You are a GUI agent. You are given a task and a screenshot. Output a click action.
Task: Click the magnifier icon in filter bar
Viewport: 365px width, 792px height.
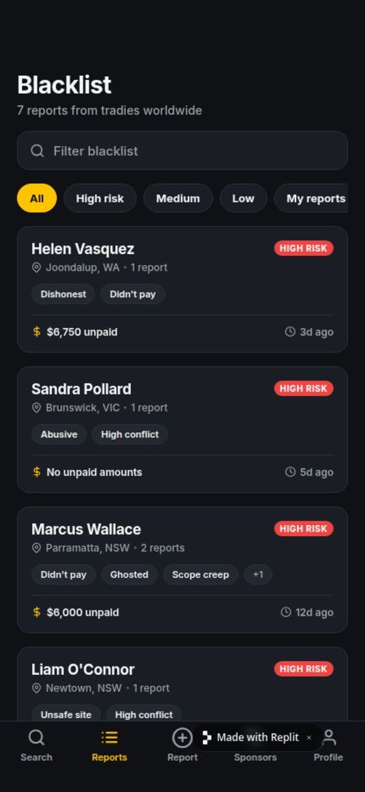(x=37, y=151)
